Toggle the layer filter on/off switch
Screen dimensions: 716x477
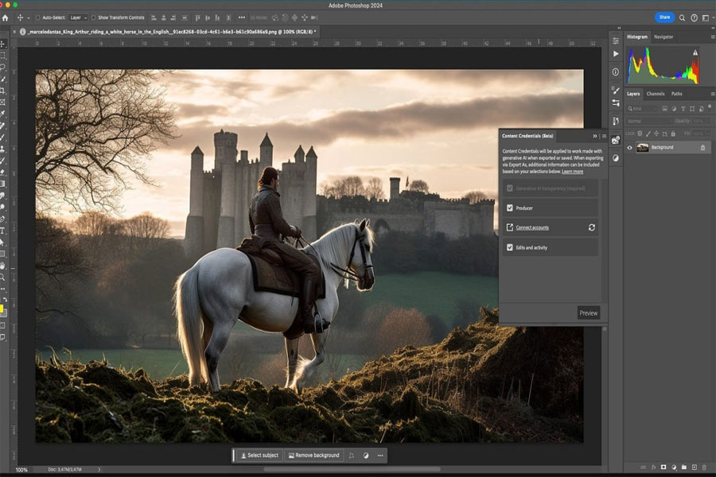[x=709, y=107]
